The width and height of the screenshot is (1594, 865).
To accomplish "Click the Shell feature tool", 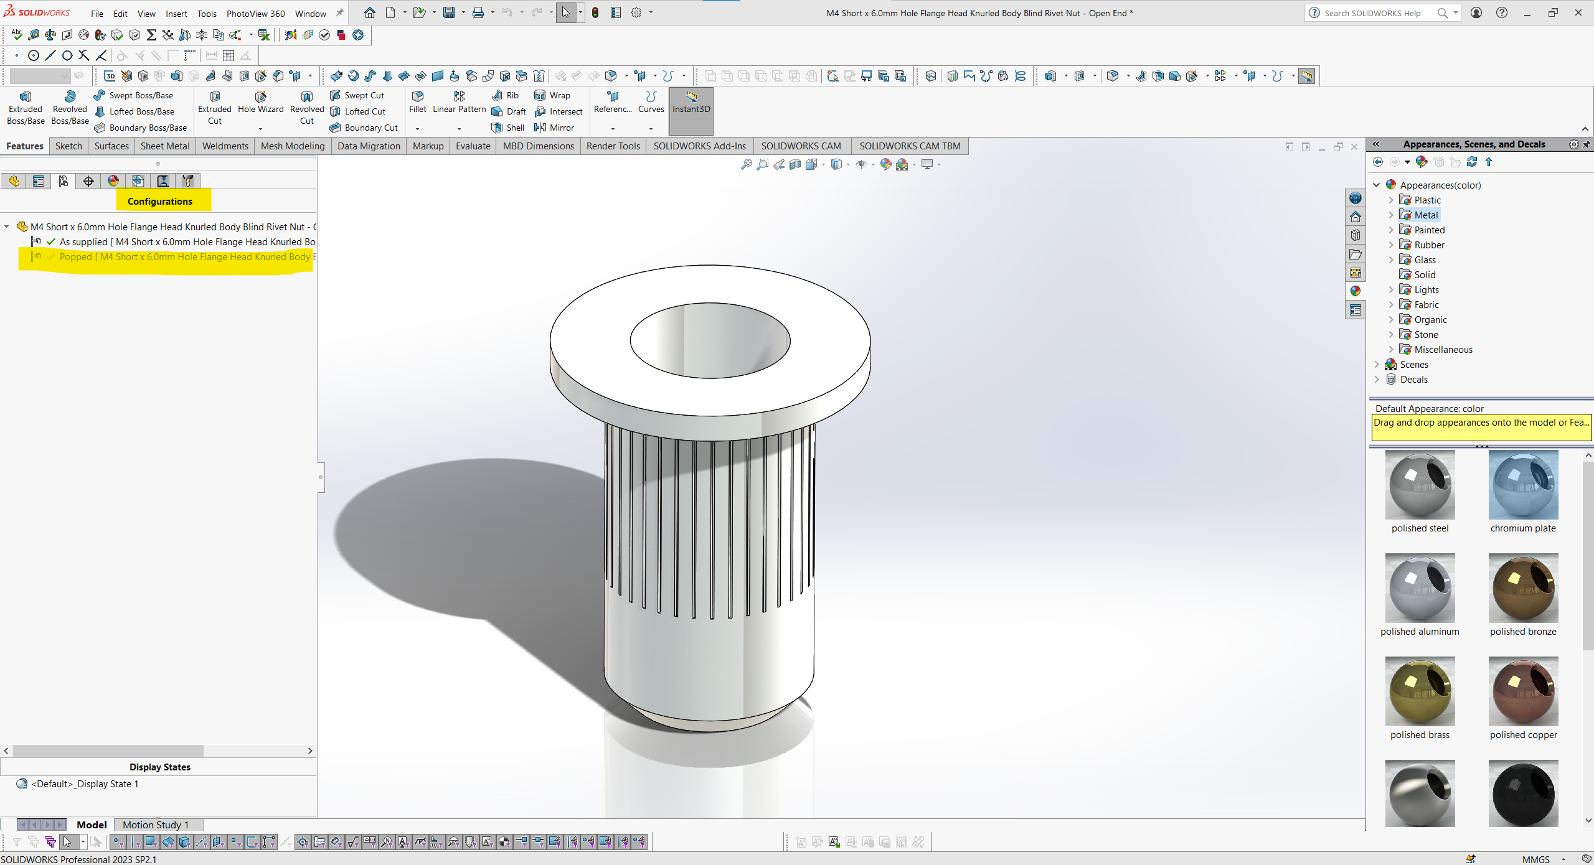I will click(x=508, y=128).
